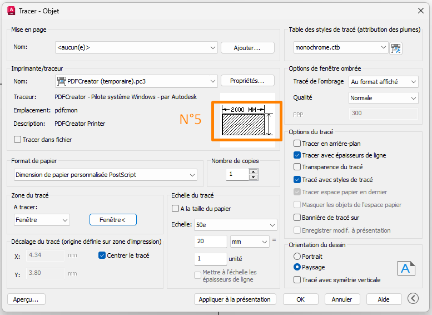The width and height of the screenshot is (432, 315).
Task: Decrease number of copies with down arrow
Action: click(253, 177)
